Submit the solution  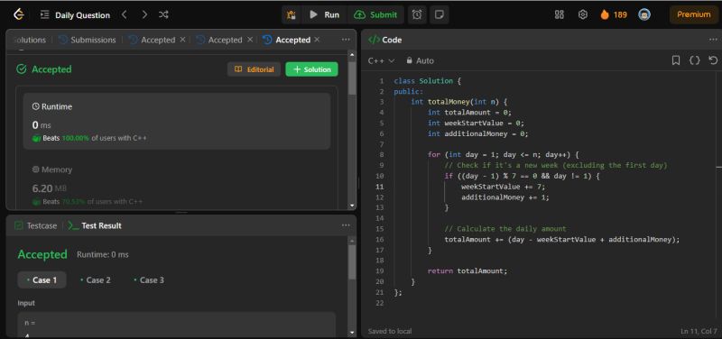click(x=375, y=14)
